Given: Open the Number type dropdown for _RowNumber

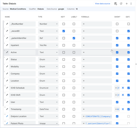Looking at the screenshot, I should 48,24.
